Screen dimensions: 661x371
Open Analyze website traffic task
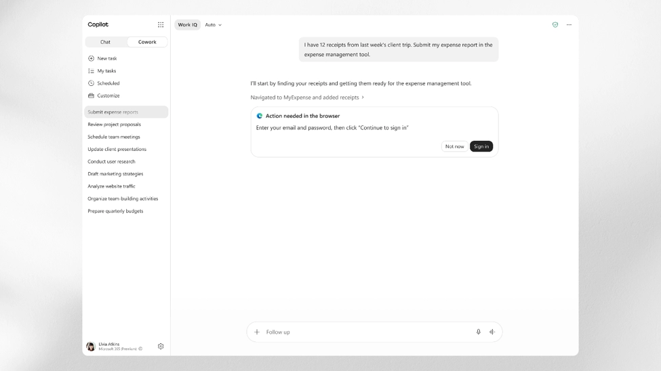coord(126,186)
